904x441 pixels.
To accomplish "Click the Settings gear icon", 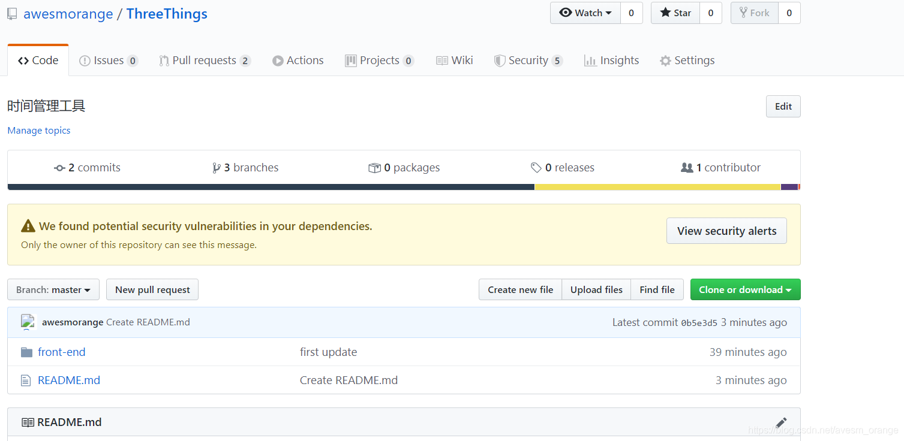I will coord(665,61).
